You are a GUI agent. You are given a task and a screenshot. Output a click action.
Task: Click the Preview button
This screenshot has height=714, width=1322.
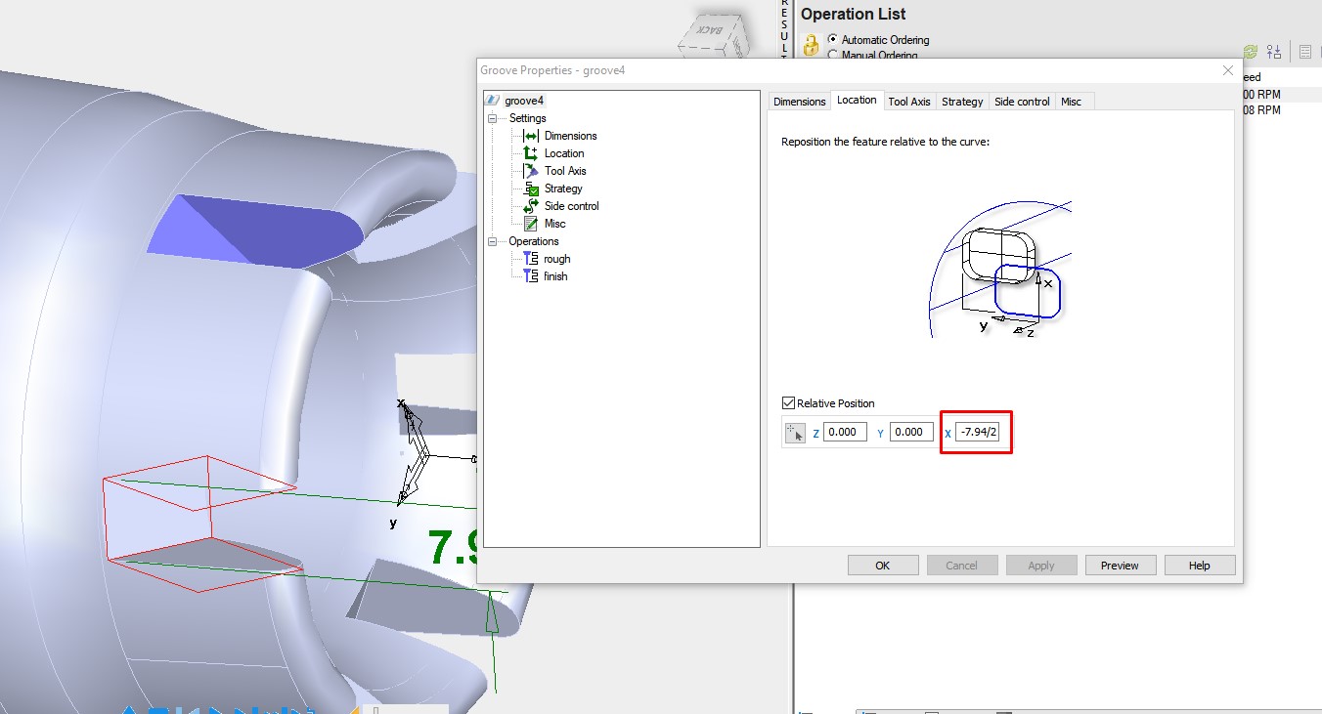(1120, 565)
